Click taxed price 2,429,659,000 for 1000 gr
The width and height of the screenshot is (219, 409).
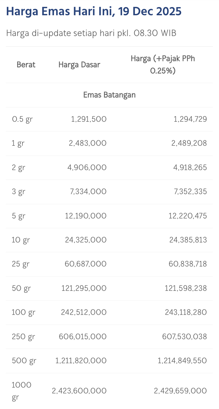click(x=180, y=391)
